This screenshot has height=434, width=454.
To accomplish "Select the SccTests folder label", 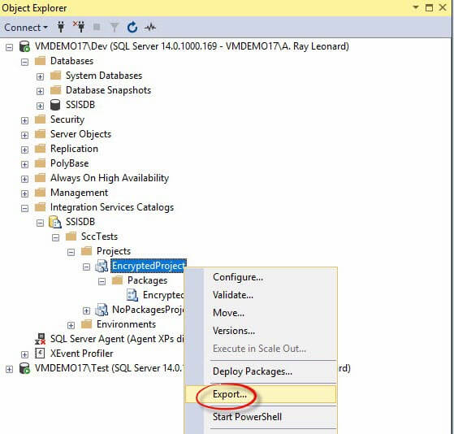I will (x=99, y=237).
